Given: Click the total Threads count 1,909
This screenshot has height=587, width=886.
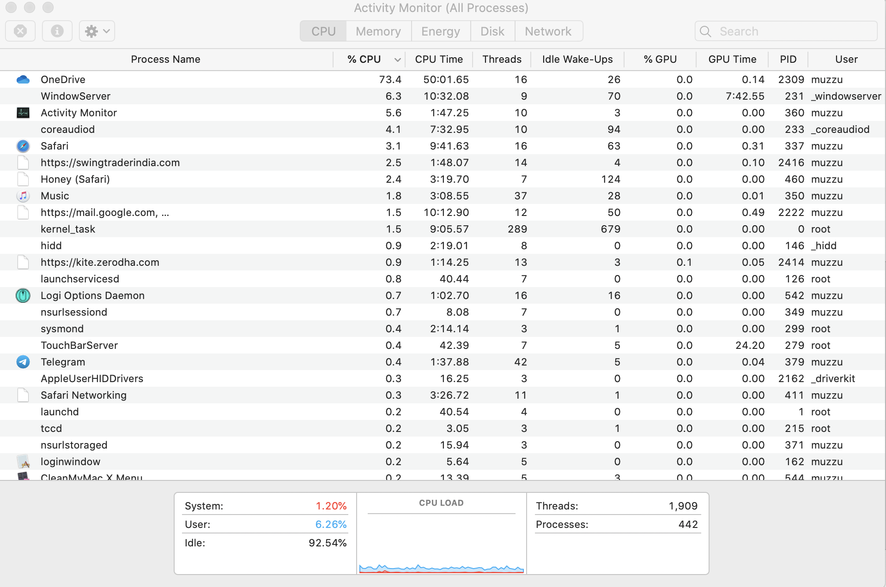Looking at the screenshot, I should (683, 506).
